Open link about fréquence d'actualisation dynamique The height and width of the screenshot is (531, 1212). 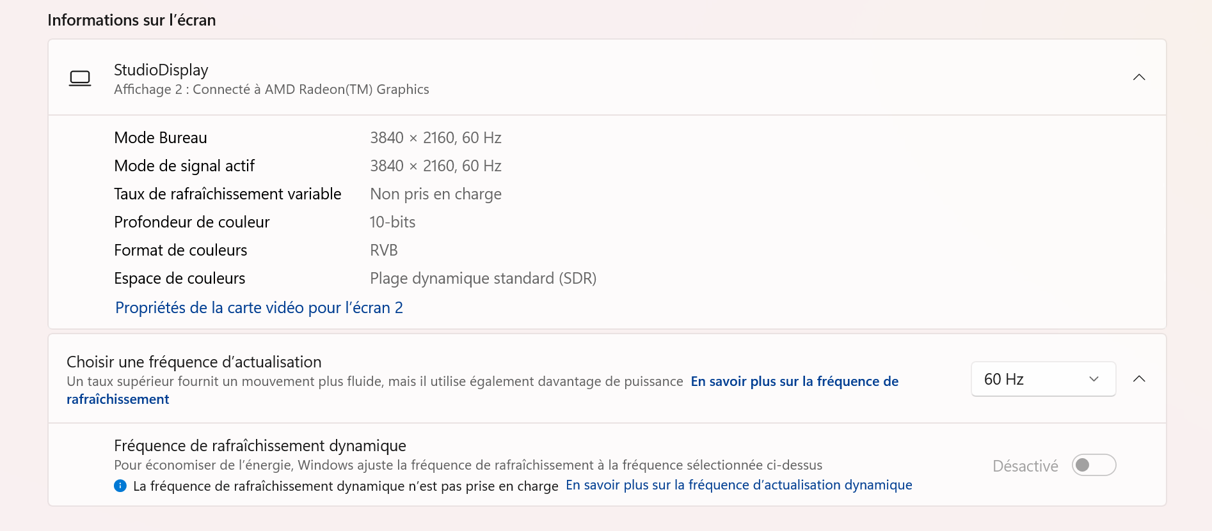(739, 485)
